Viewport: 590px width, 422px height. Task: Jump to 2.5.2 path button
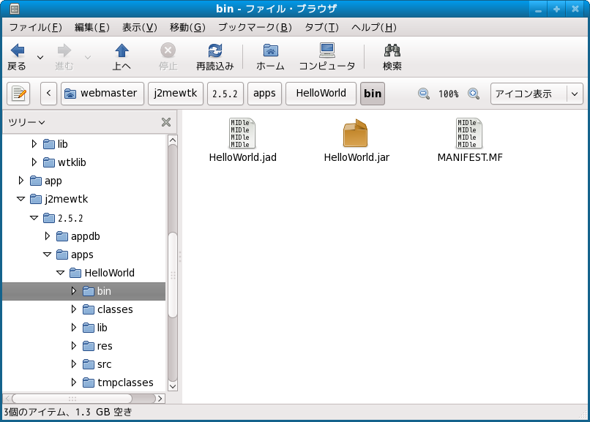(225, 93)
